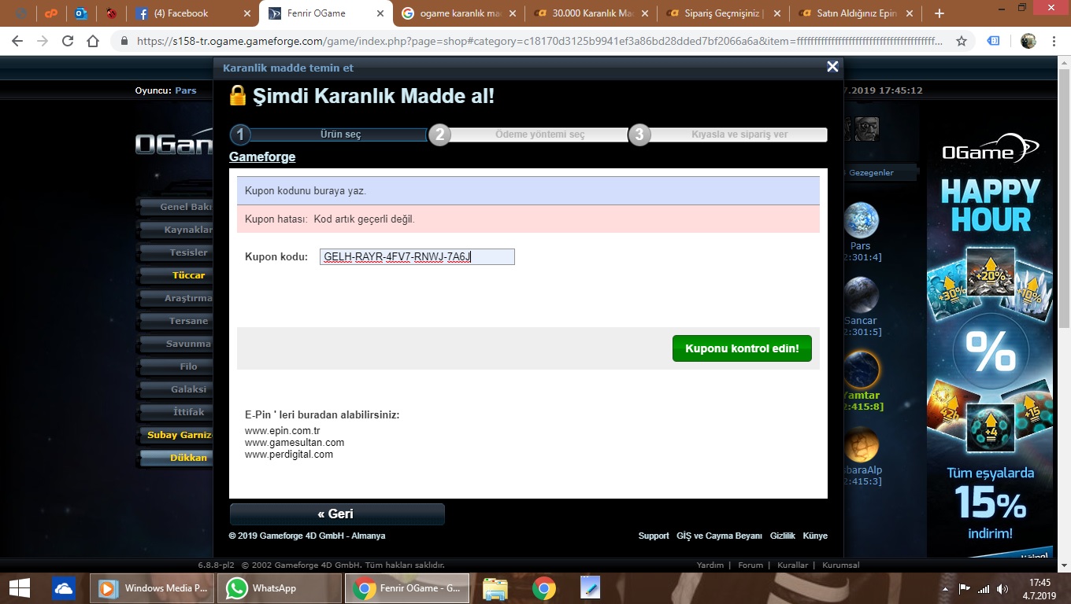Screen dimensions: 1071x604
Task: Select the Sancar planet icon
Action: (x=861, y=295)
